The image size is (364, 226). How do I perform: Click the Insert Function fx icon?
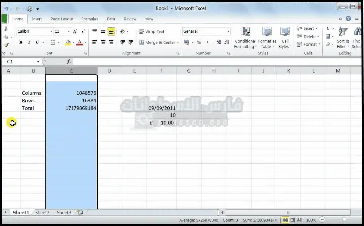(69, 62)
